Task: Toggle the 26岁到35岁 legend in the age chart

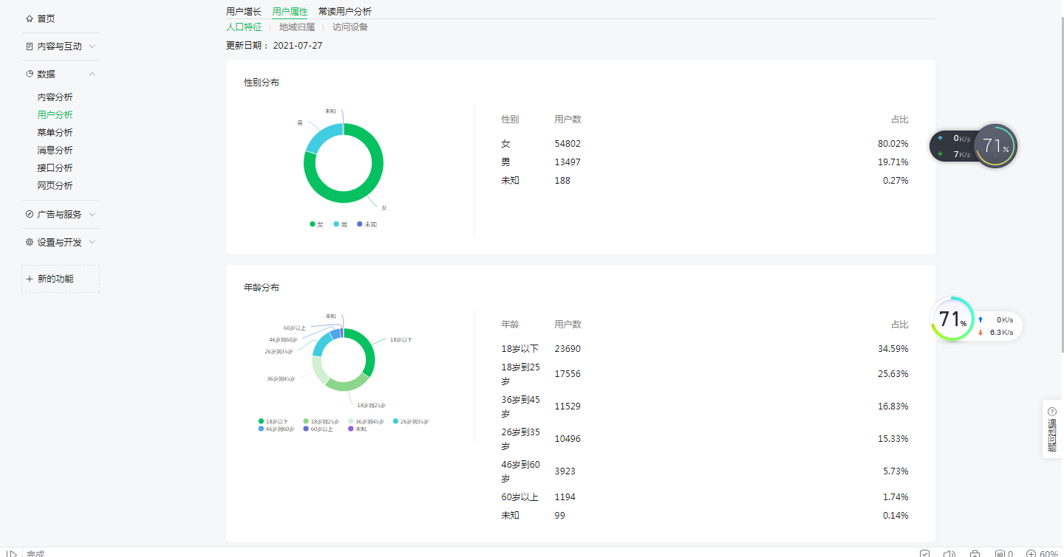Action: tap(410, 421)
